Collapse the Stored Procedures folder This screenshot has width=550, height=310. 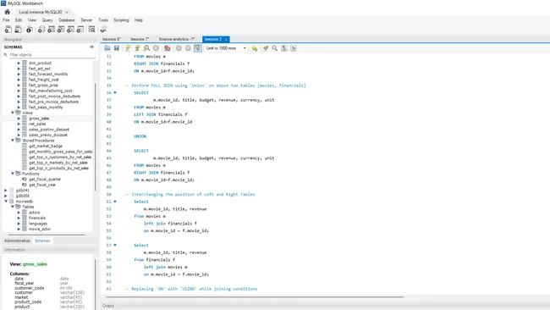point(13,141)
